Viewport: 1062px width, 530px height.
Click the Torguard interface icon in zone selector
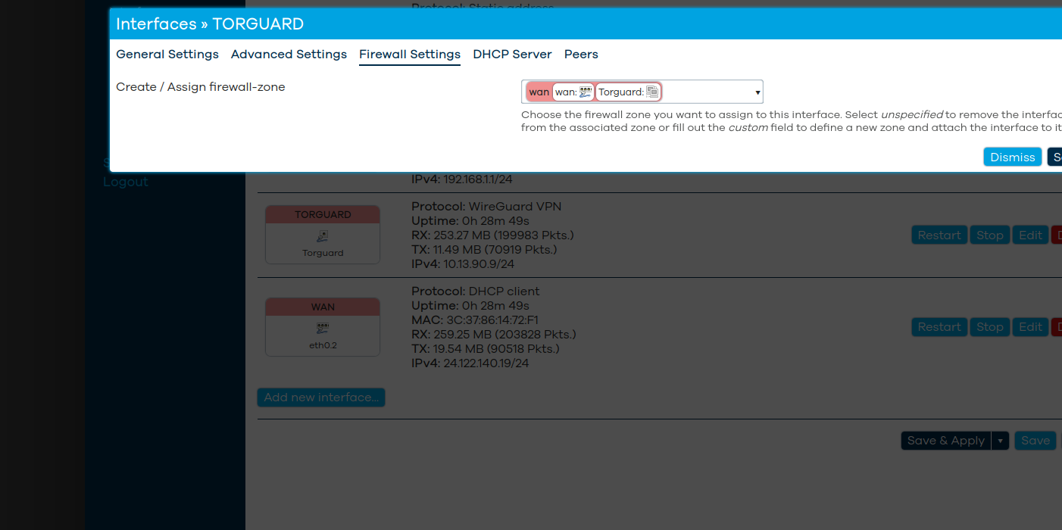click(x=652, y=92)
